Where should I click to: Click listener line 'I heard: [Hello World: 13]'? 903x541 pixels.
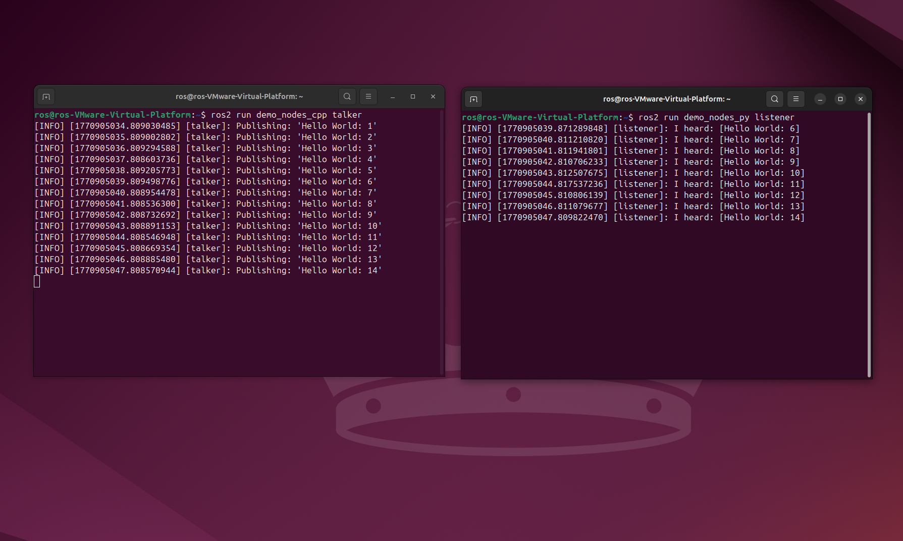pos(633,206)
